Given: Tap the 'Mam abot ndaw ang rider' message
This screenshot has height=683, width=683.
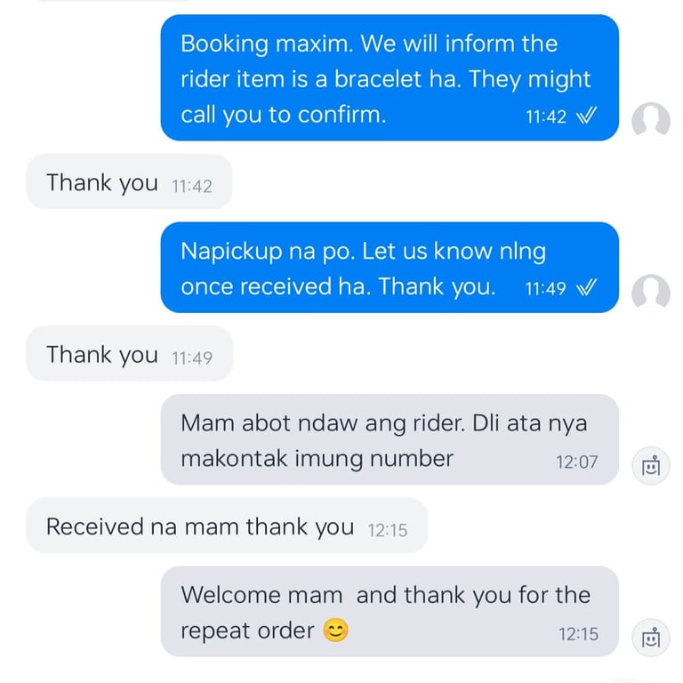Looking at the screenshot, I should [390, 439].
